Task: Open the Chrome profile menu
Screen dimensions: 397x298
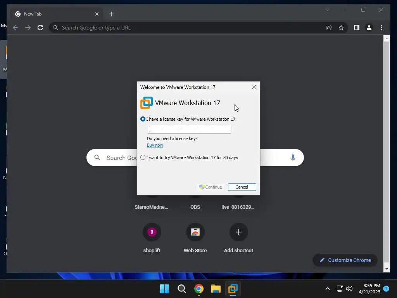Action: 369,28
